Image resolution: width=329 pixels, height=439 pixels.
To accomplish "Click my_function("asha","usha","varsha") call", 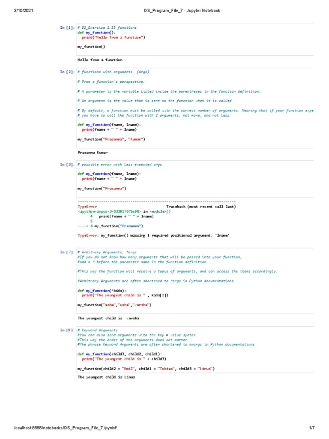I will [x=114, y=305].
